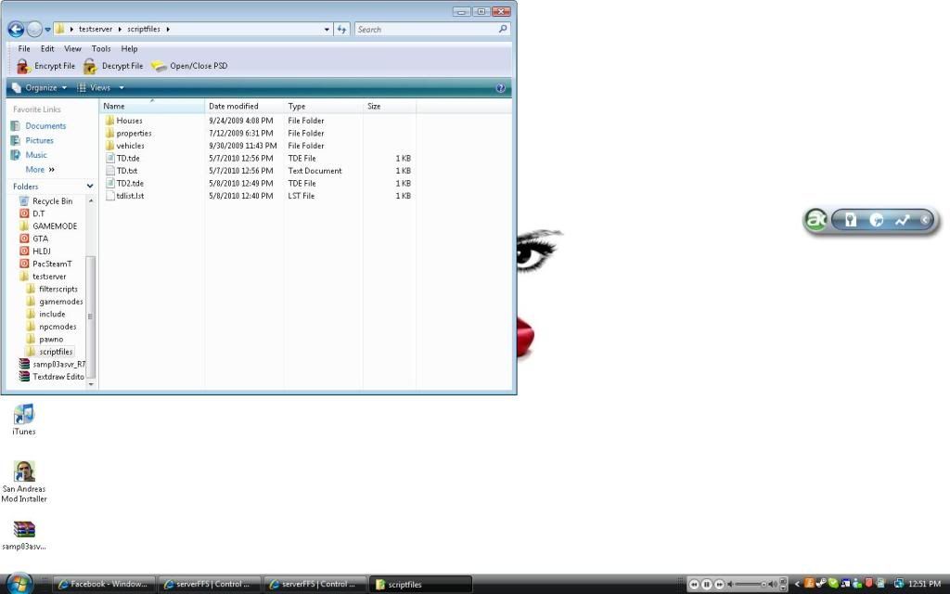Screen dimensions: 950x594
Task: Collapse the Folders pane with its chevron
Action: click(88, 187)
